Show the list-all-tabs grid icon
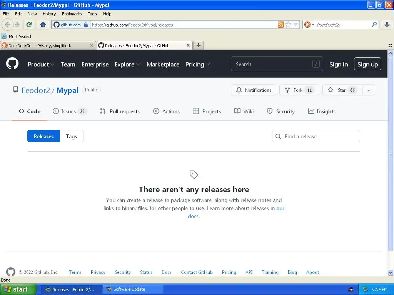 point(390,45)
